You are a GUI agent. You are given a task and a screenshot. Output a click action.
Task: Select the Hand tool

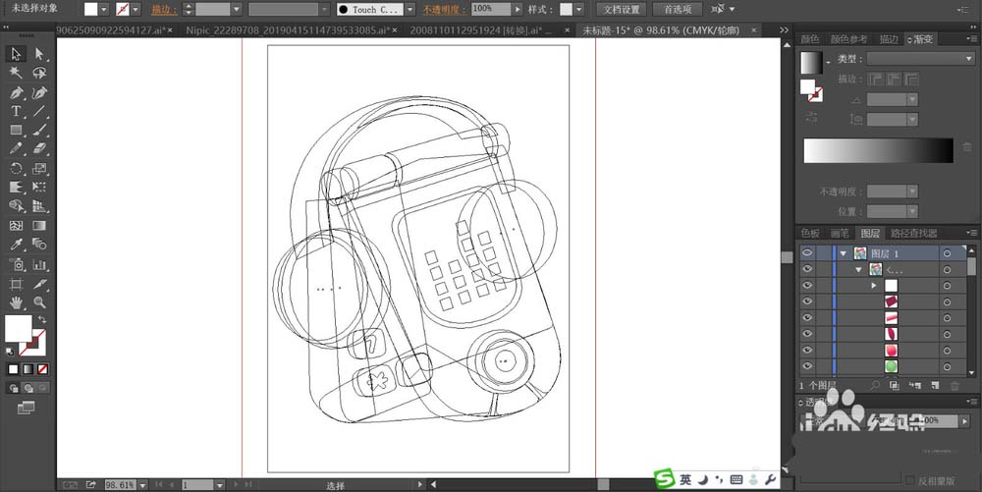click(x=17, y=302)
